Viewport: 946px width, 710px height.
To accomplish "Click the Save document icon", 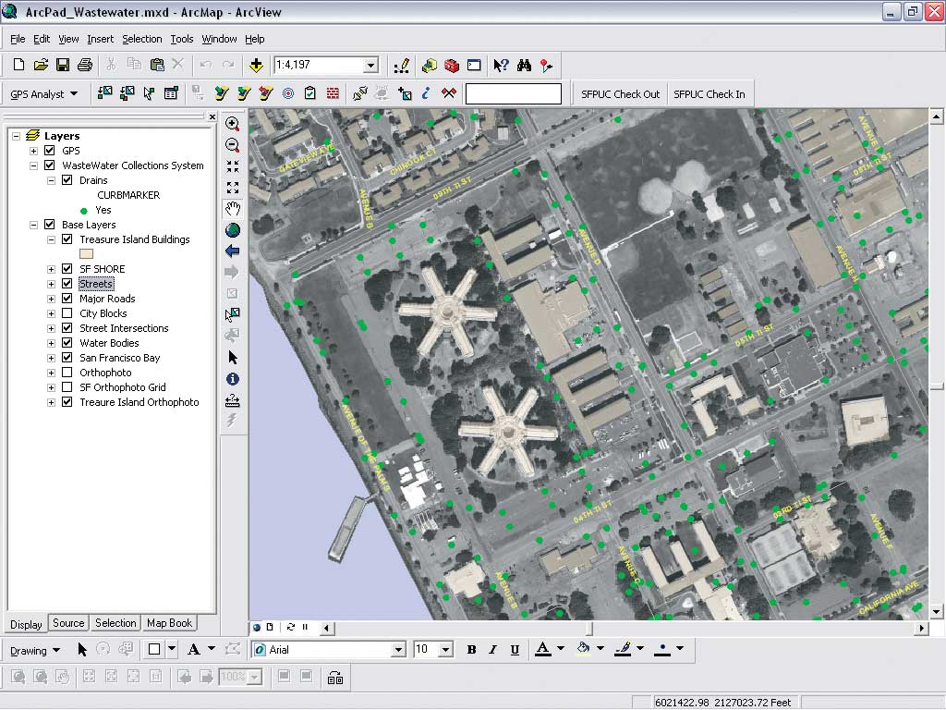I will 63,65.
